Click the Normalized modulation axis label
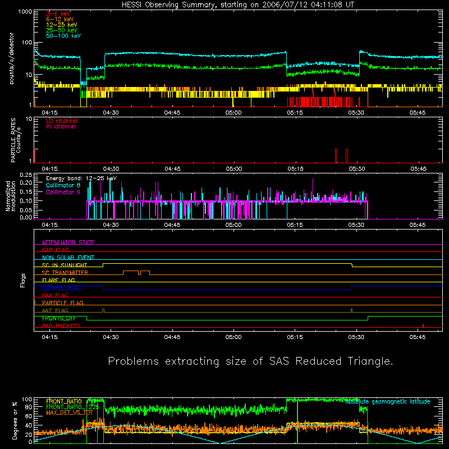The width and height of the screenshot is (449, 449). [x=11, y=196]
